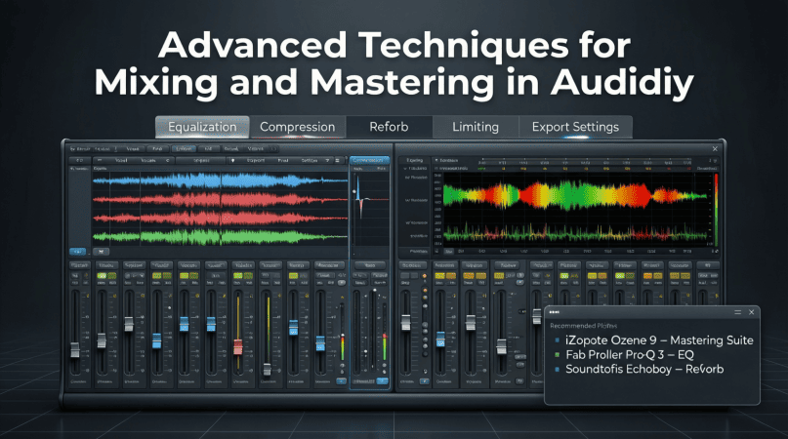Image resolution: width=788 pixels, height=439 pixels.
Task: Open the Export Settings tab
Action: (575, 127)
